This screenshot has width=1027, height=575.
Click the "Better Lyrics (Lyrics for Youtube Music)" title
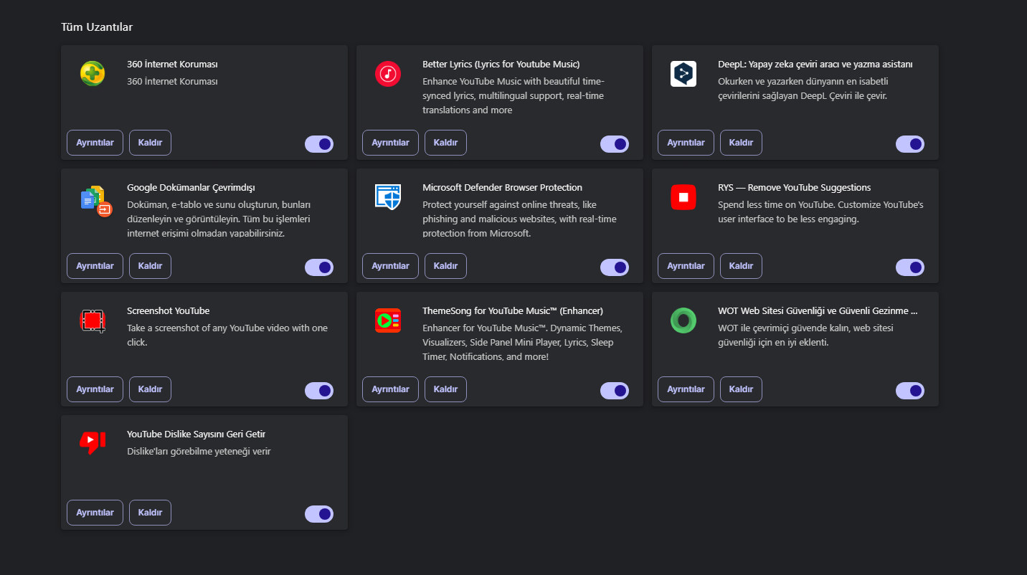[501, 65]
